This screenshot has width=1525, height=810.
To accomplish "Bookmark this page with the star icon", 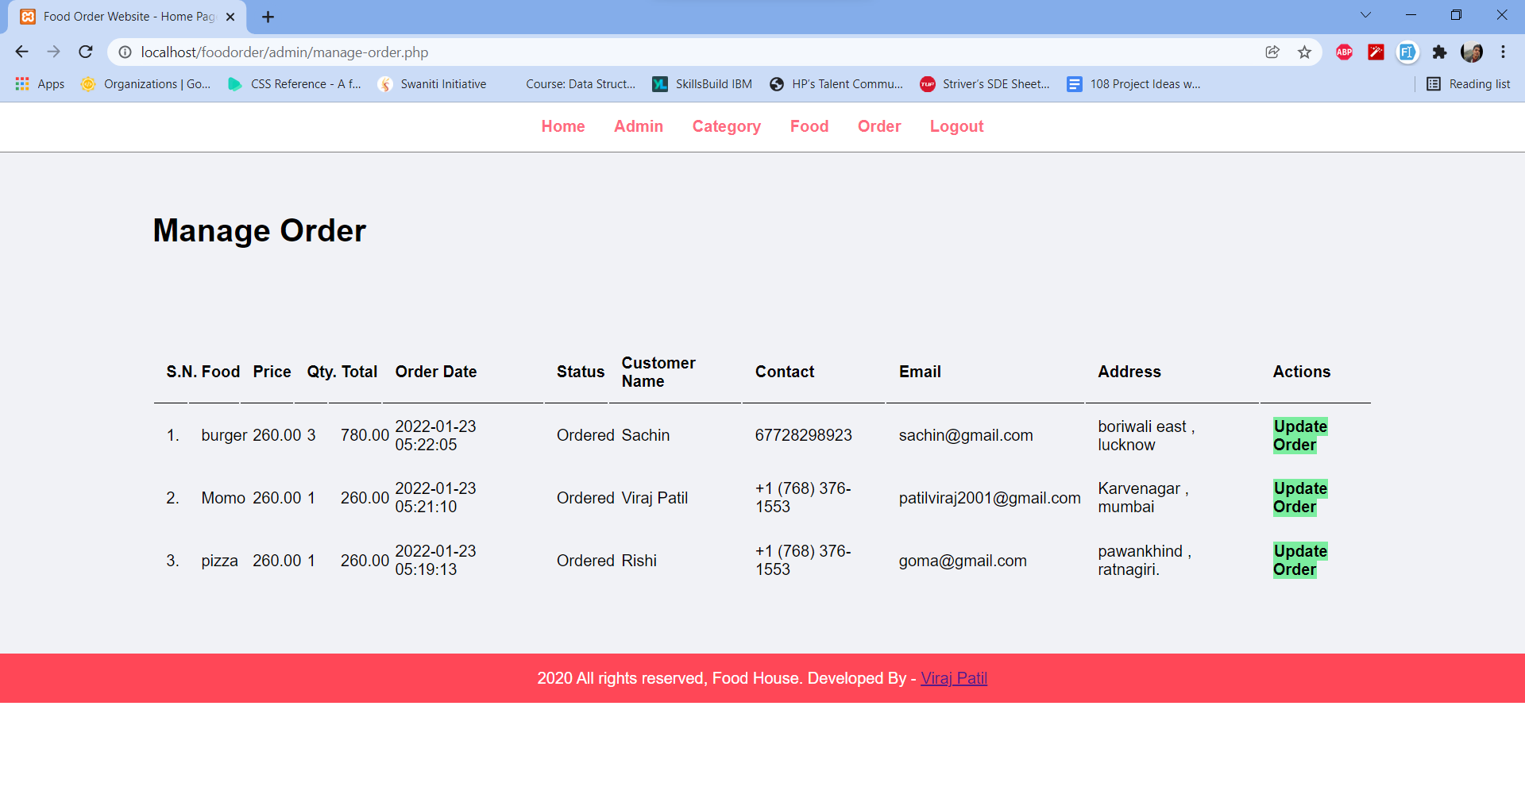I will [x=1303, y=52].
